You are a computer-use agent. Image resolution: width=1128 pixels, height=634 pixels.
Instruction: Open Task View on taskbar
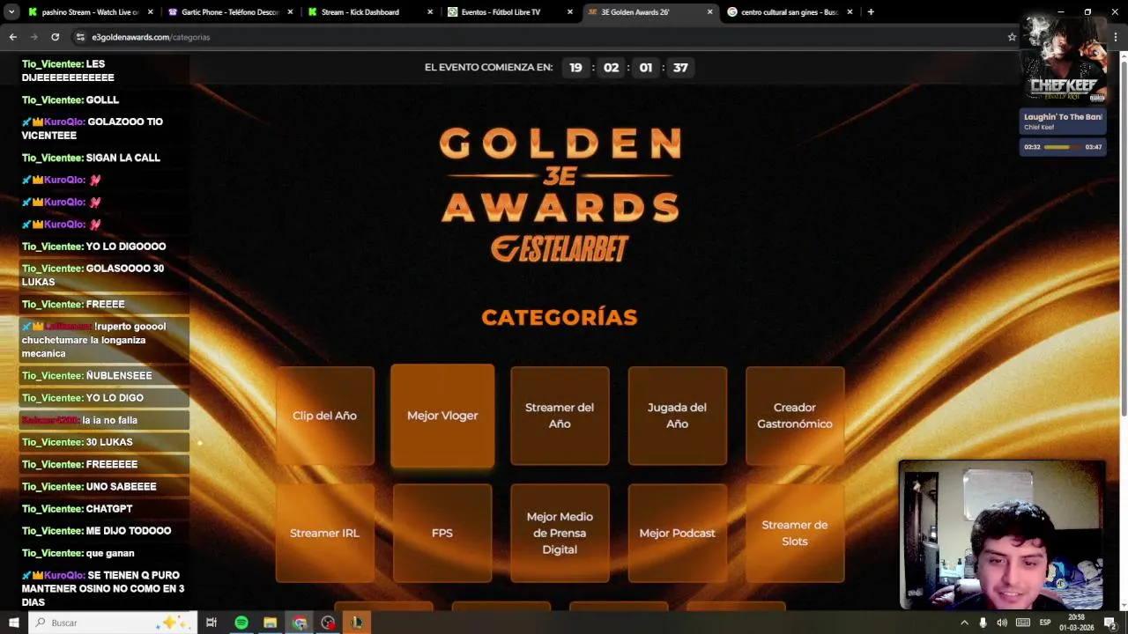tap(211, 623)
